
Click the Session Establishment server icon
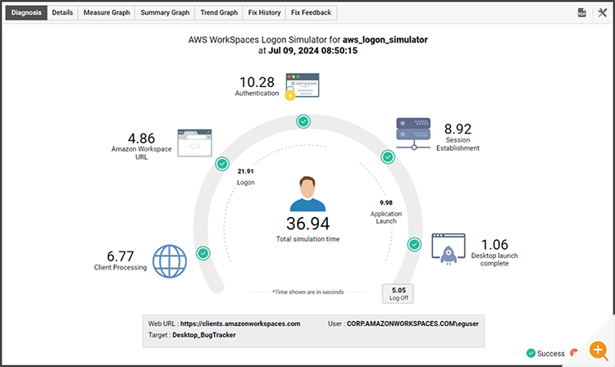pyautogui.click(x=413, y=134)
